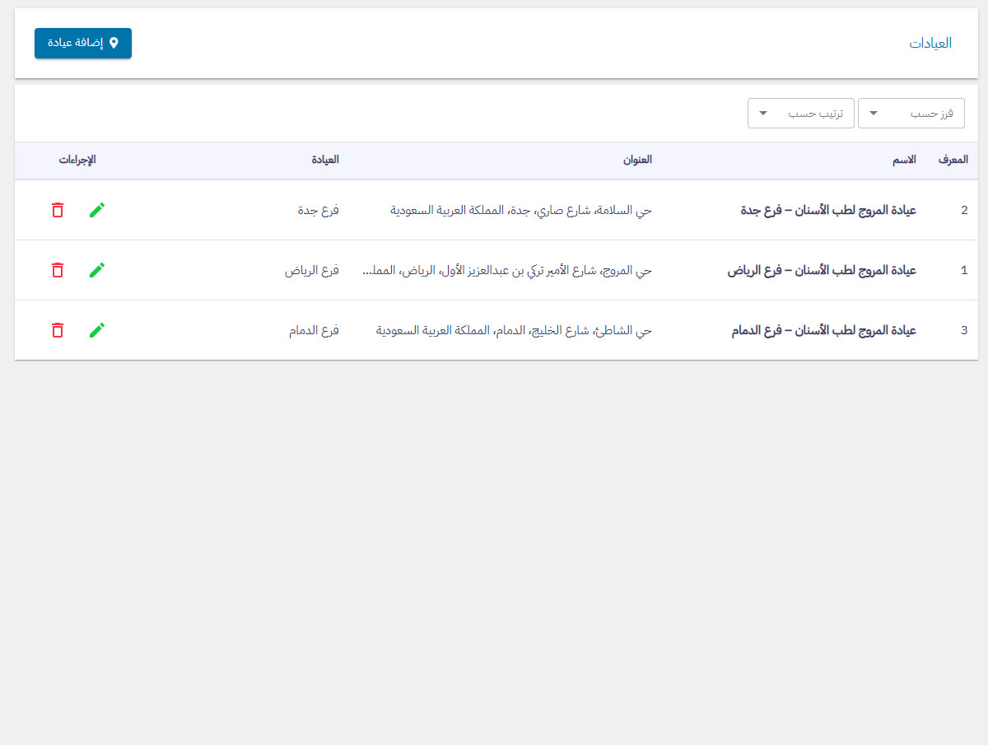The height and width of the screenshot is (745, 988).
Task: Select clinic name عيادة المروج لطب الأسنان – فرع الرياض
Action: pos(822,271)
